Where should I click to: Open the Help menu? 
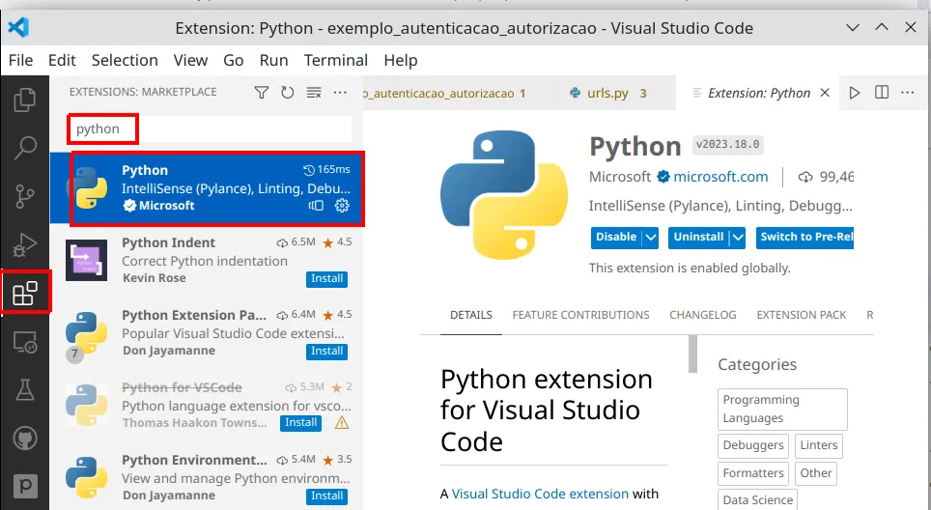pos(401,60)
